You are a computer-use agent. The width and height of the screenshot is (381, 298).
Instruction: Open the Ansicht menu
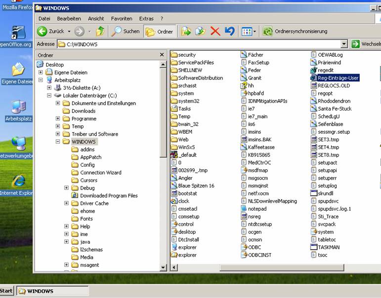pos(96,18)
